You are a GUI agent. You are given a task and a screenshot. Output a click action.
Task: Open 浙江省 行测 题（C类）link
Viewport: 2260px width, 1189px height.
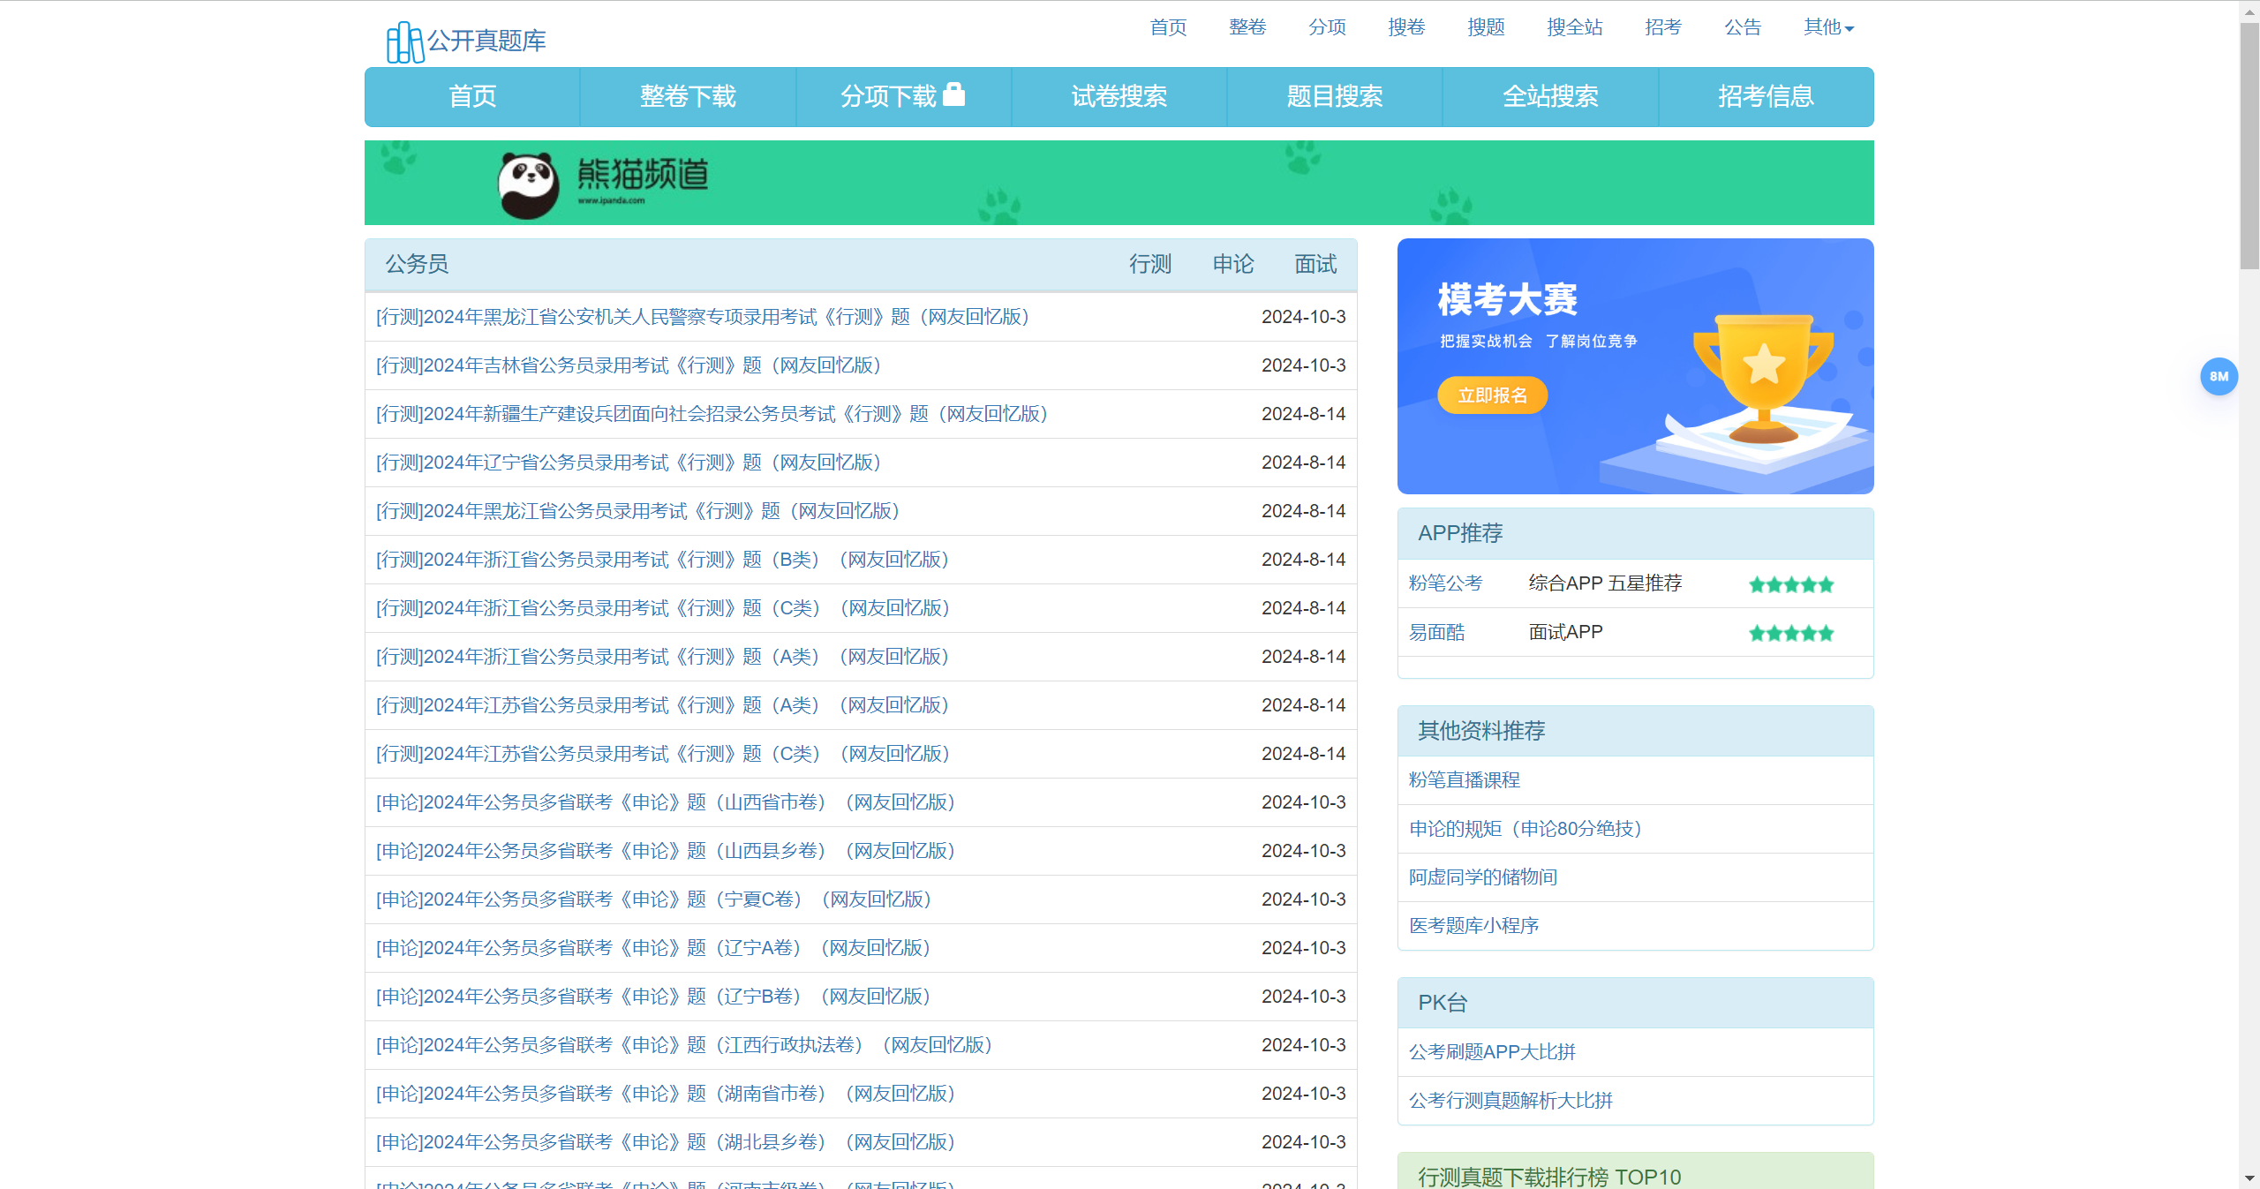point(662,608)
